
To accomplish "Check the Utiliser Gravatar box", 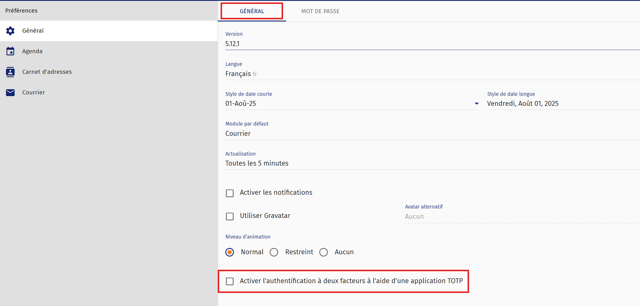I will click(x=230, y=216).
